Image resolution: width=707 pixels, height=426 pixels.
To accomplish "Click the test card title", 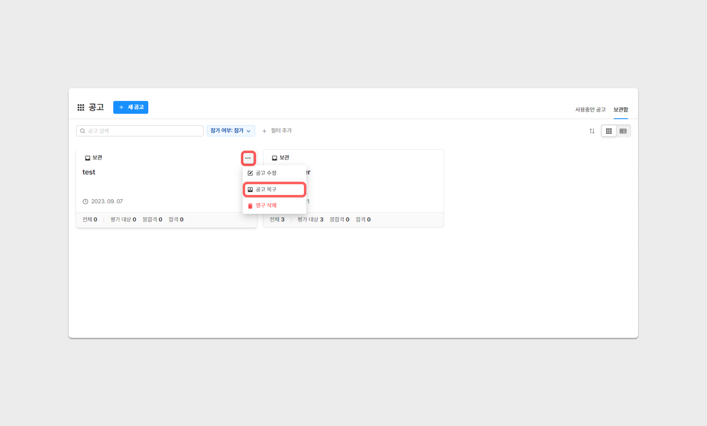I will pos(89,172).
